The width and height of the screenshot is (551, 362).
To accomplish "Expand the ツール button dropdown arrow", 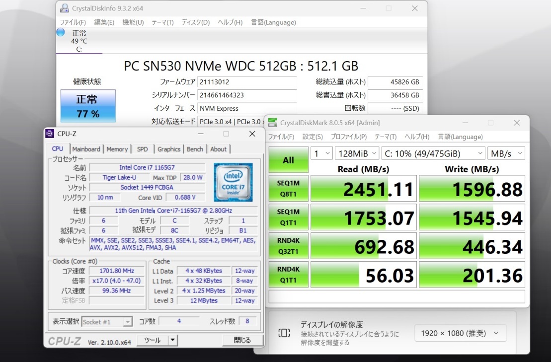I will [173, 340].
